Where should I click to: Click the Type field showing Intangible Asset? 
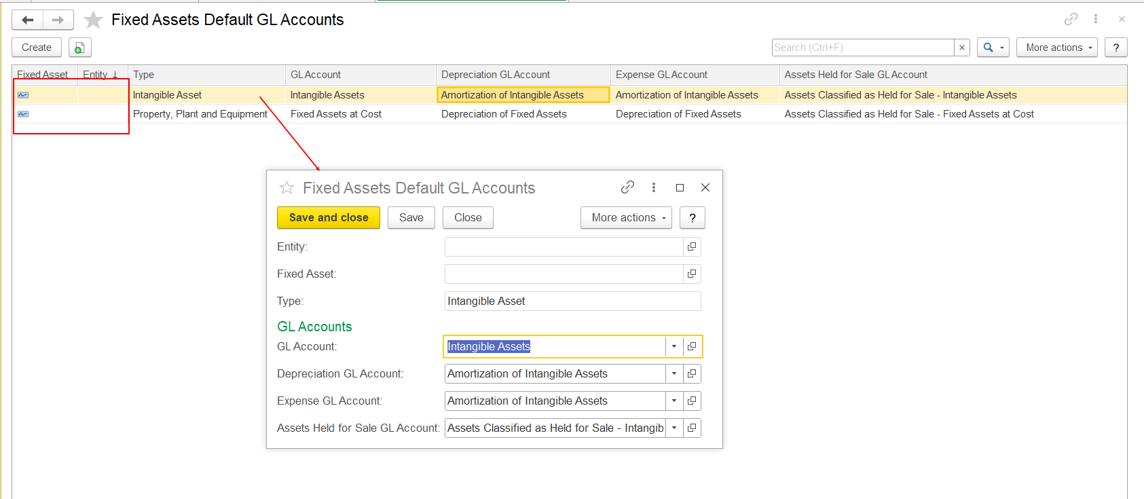point(572,301)
